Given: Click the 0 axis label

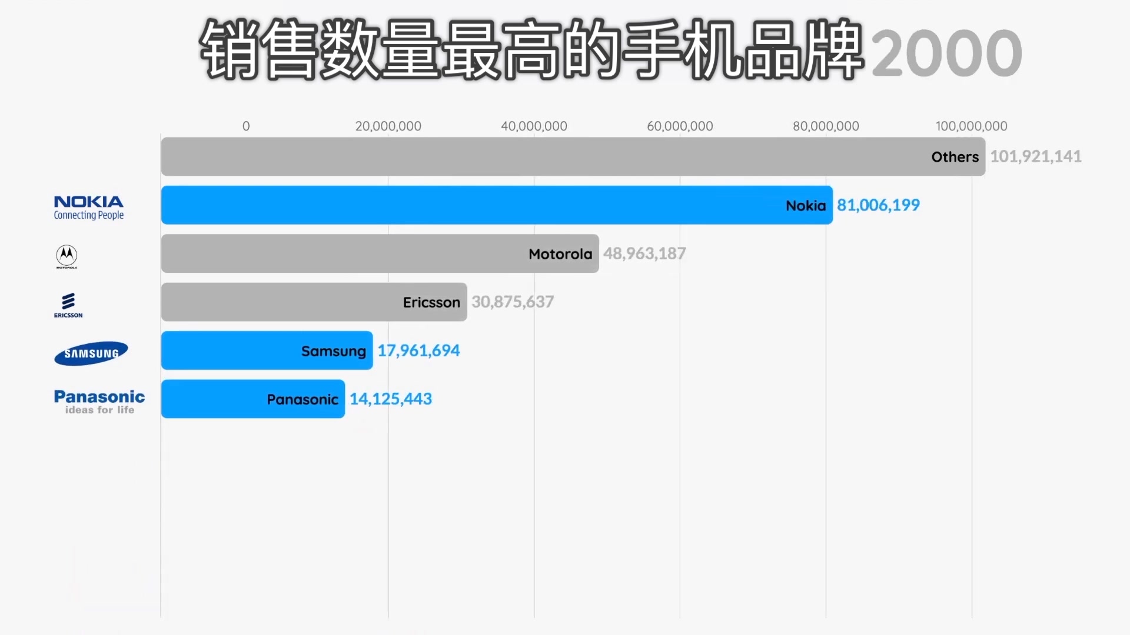Looking at the screenshot, I should [246, 126].
